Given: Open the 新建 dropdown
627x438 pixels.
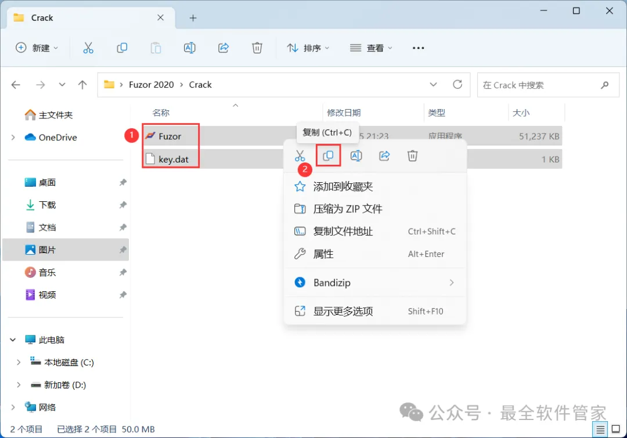Looking at the screenshot, I should coord(37,48).
